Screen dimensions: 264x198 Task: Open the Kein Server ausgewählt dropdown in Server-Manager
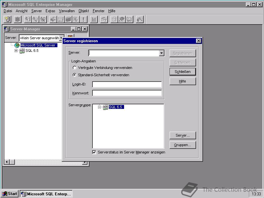(x=61, y=38)
